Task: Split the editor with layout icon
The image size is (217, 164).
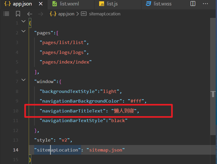Action: click(x=193, y=4)
